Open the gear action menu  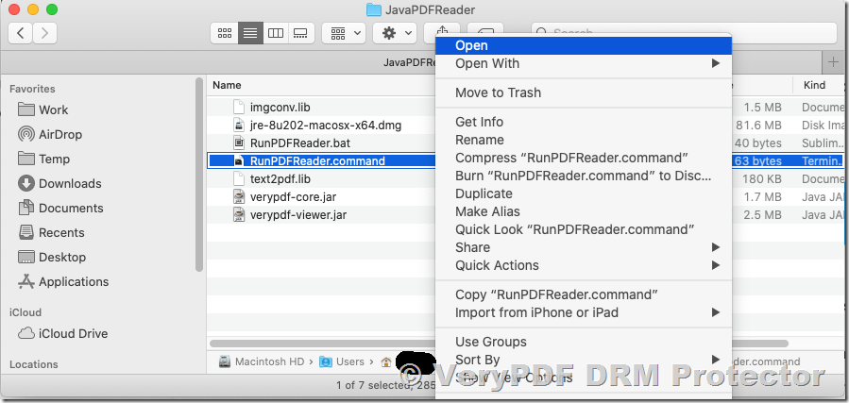[x=394, y=33]
